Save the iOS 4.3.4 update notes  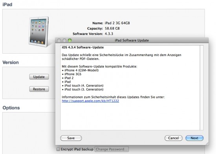coord(71,138)
